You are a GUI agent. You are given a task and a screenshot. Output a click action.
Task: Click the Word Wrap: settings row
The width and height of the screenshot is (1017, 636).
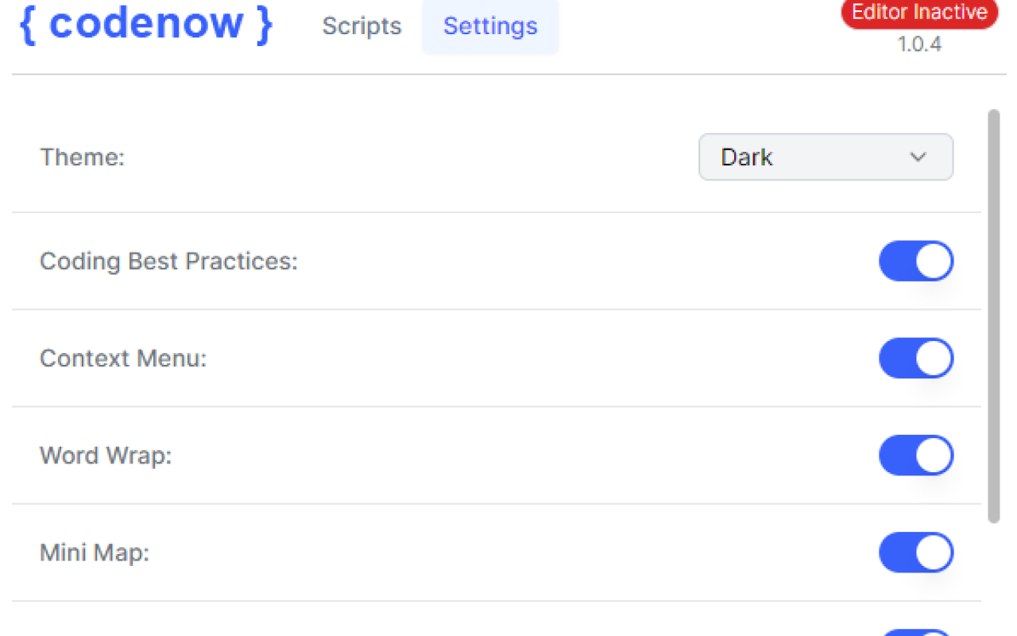(106, 456)
